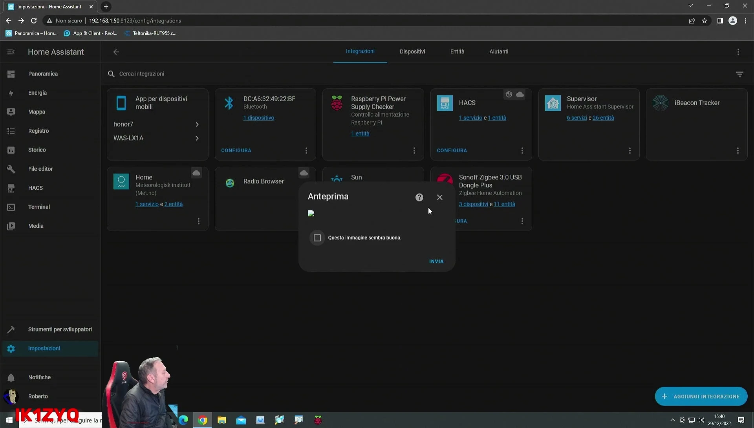Click the broken preview image thumbnail
754x428 pixels.
(x=311, y=213)
